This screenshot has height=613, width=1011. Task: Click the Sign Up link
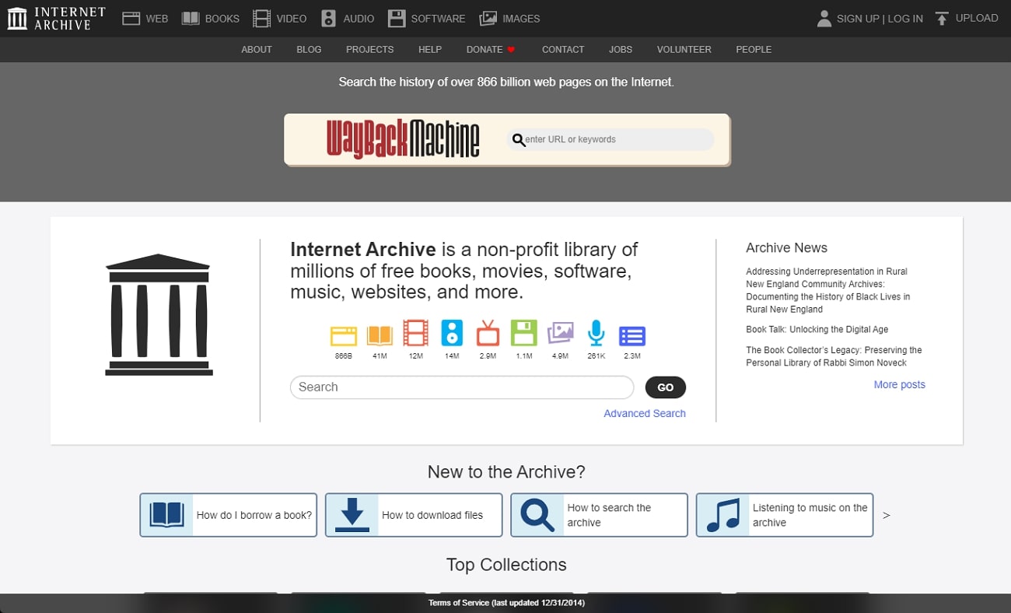[x=858, y=19]
